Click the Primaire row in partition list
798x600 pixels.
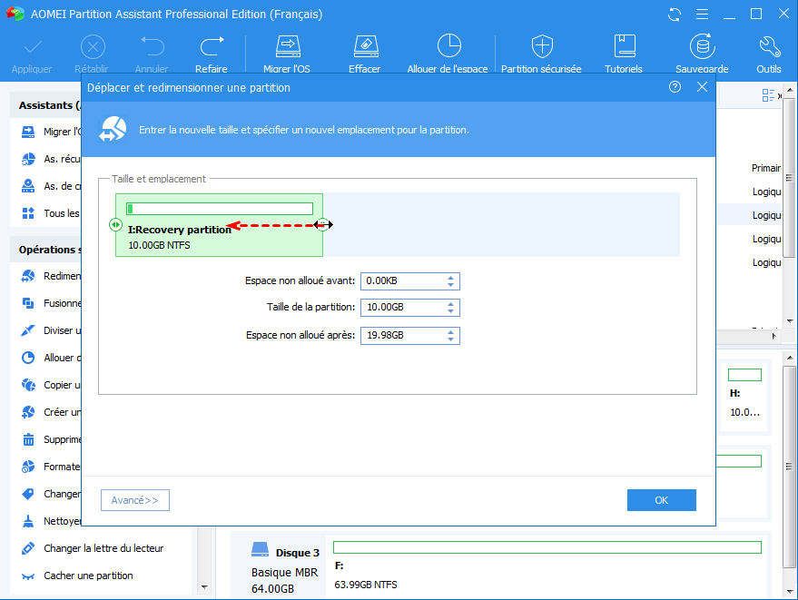pos(749,168)
